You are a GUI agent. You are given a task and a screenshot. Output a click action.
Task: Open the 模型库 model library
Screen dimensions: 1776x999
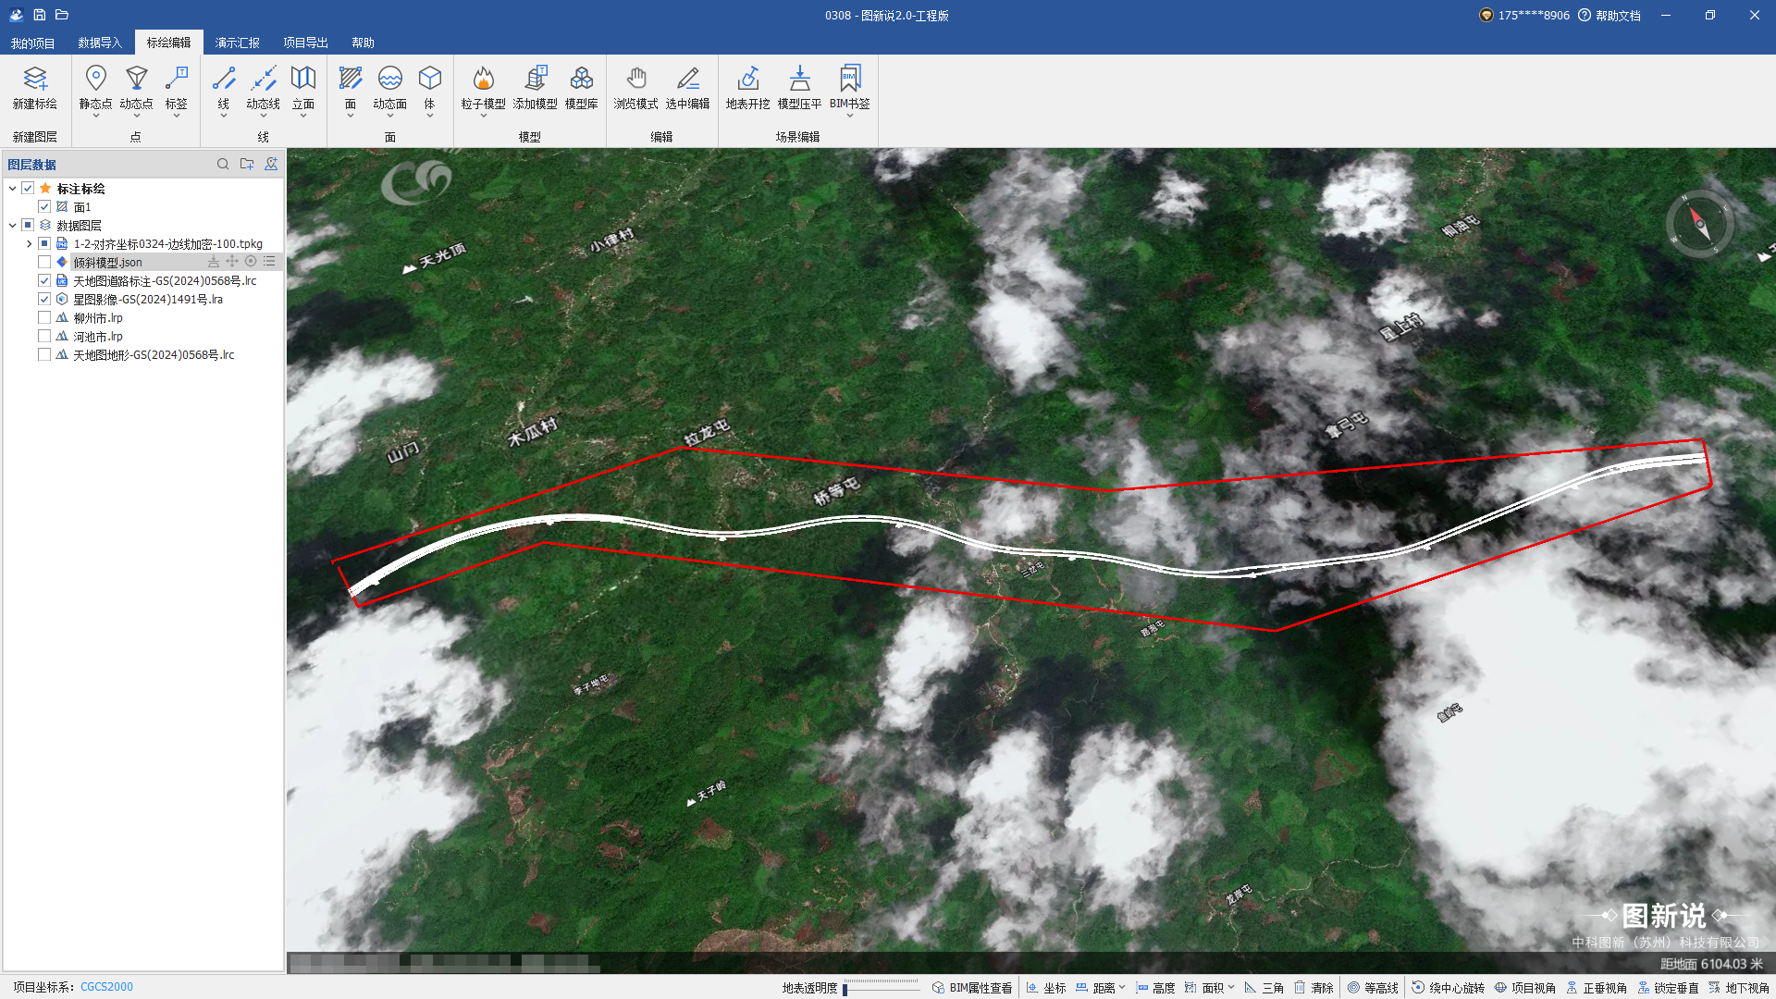[581, 80]
